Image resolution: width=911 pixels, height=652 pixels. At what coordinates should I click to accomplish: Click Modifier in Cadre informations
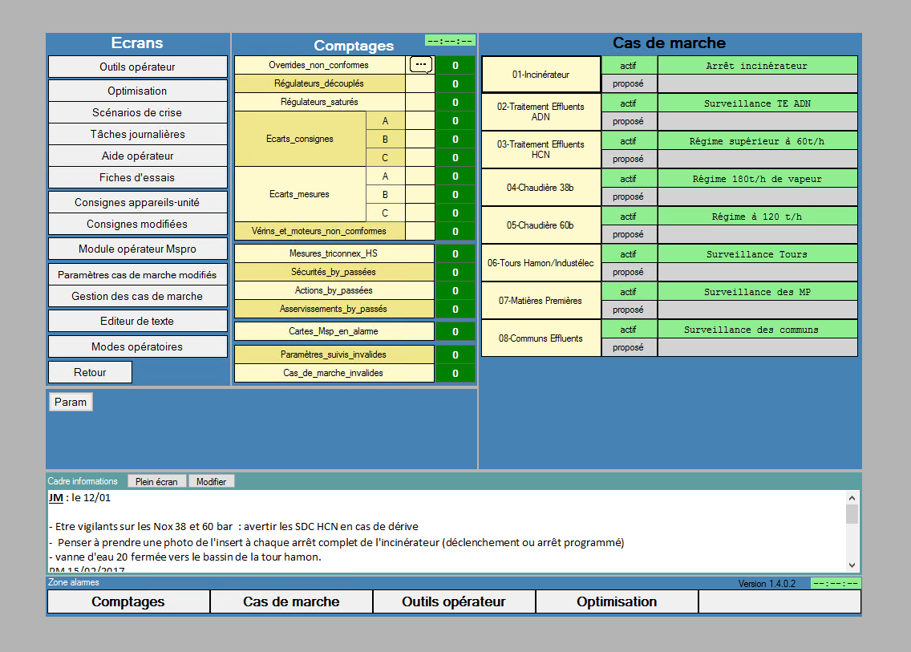tap(212, 481)
